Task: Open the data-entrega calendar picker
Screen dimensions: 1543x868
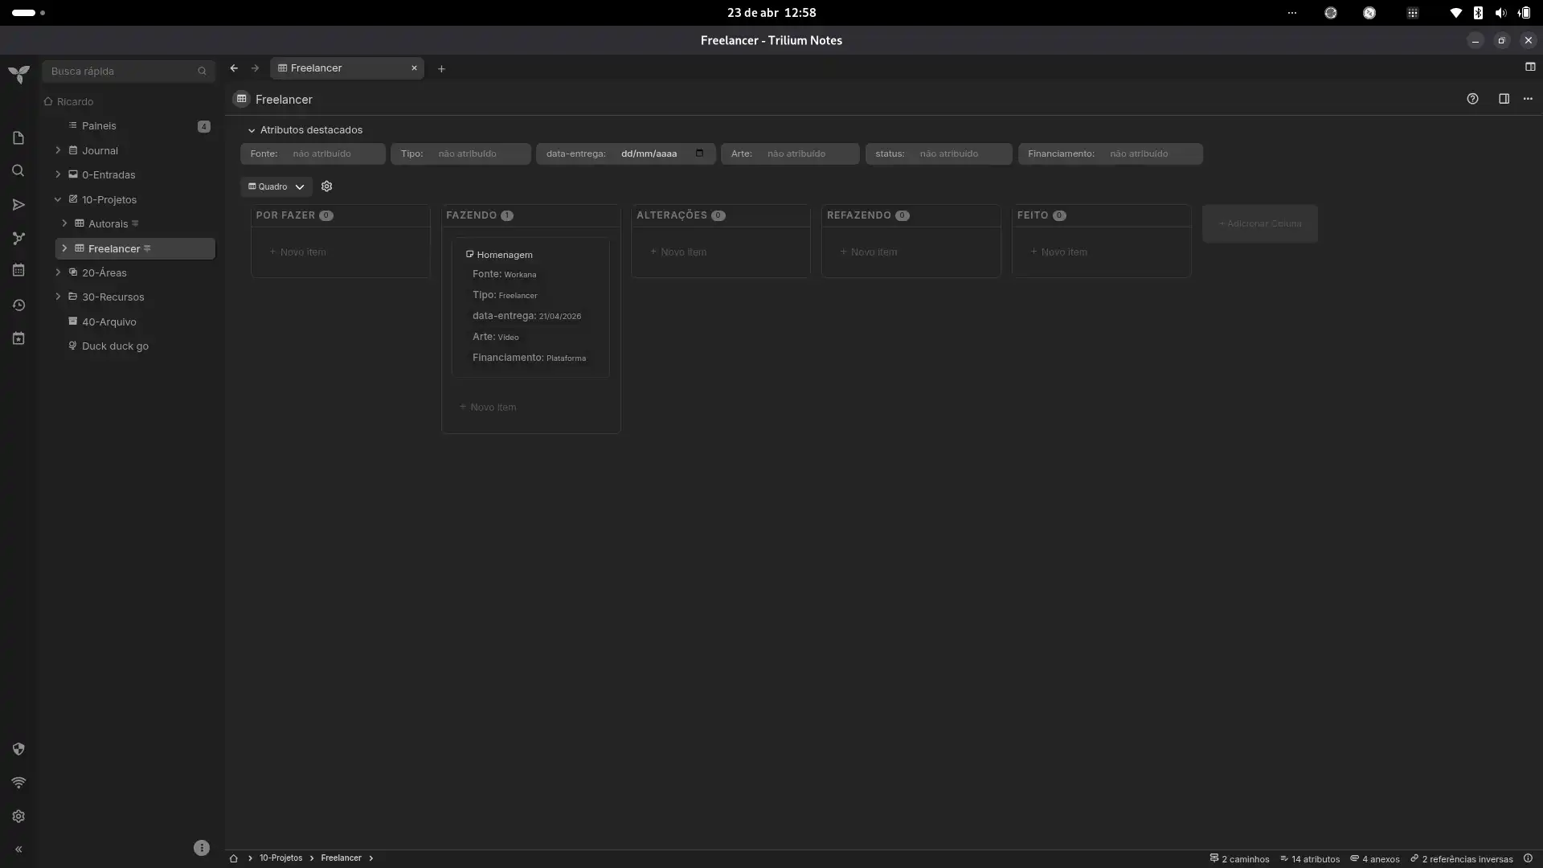Action: [x=699, y=154]
